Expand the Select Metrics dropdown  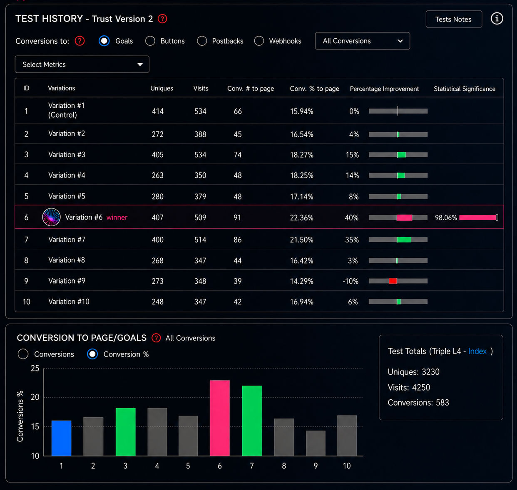[x=82, y=64]
